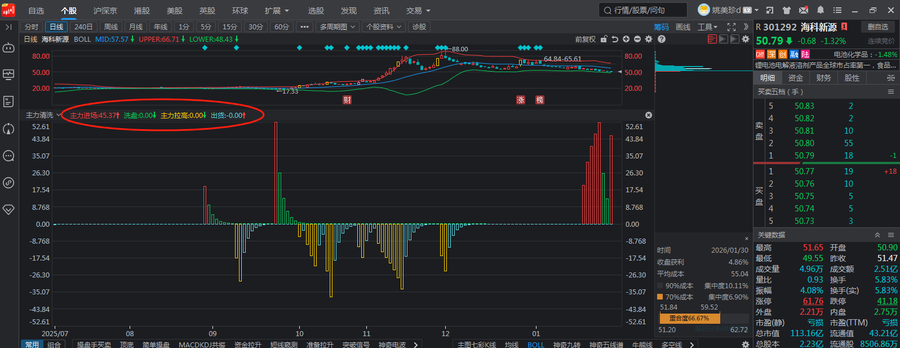
Task: Click the undo arrow icon beside 前复权
Action: pyautogui.click(x=615, y=39)
